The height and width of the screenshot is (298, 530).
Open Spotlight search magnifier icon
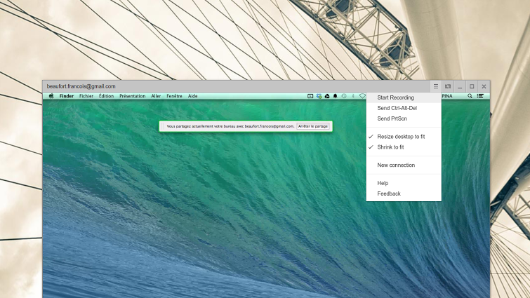pos(470,96)
